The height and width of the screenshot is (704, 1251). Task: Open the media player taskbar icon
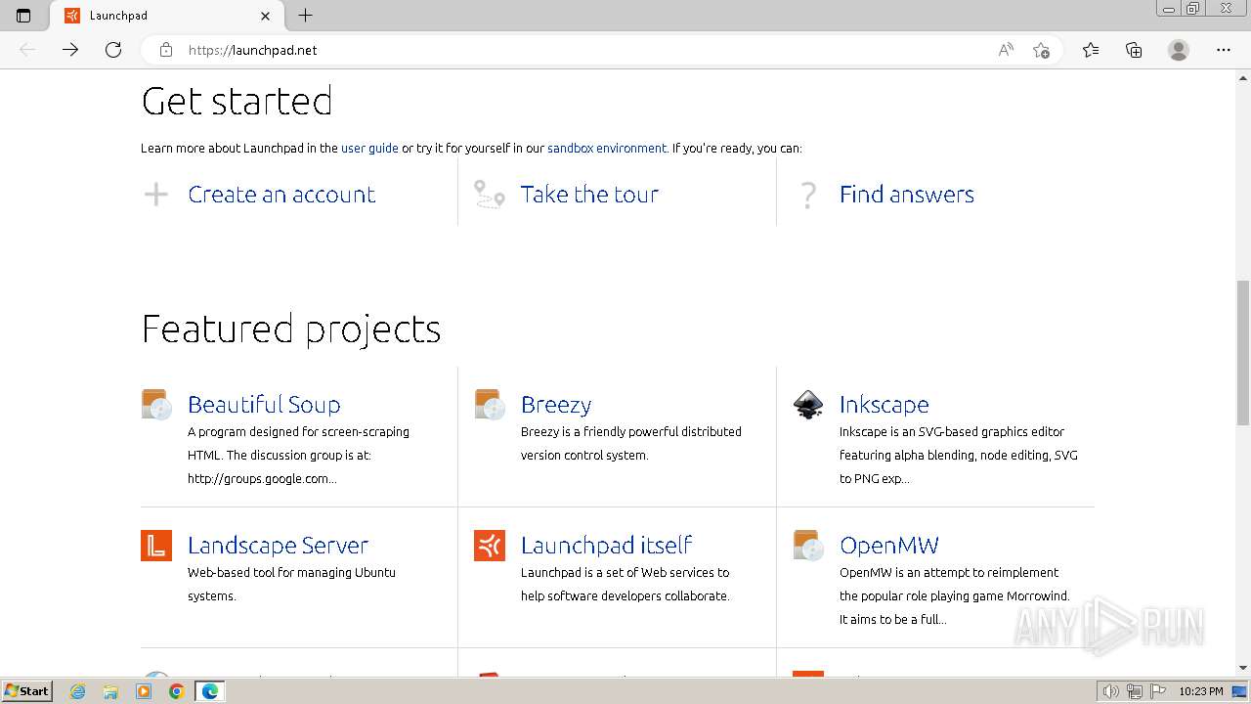pyautogui.click(x=144, y=691)
